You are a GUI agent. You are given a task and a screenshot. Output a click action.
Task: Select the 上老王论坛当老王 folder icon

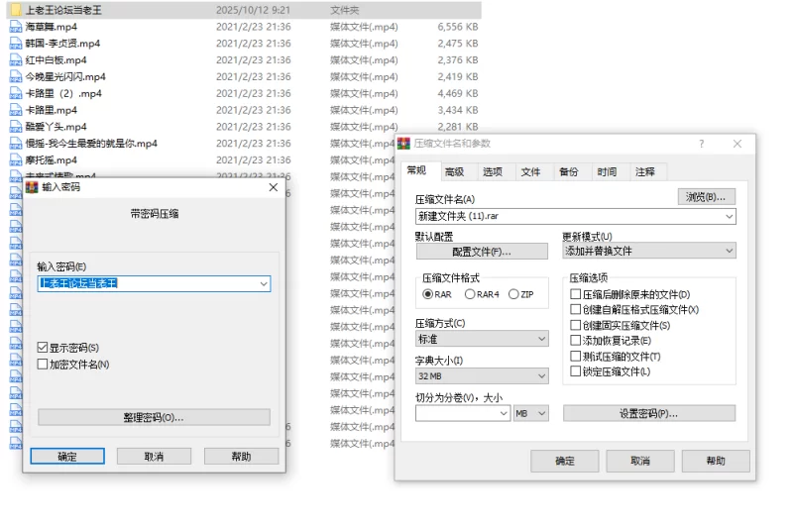pyautogui.click(x=15, y=10)
